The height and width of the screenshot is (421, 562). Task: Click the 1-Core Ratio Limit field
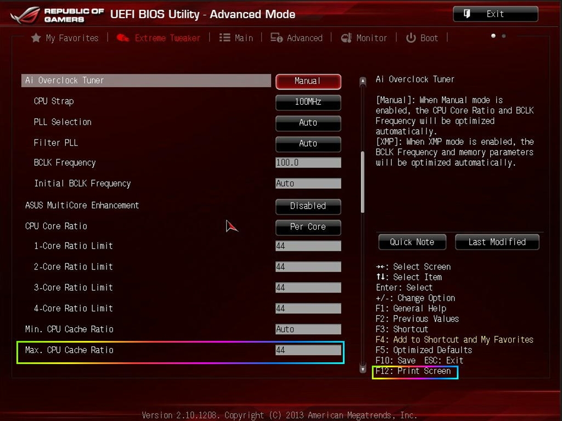(308, 246)
